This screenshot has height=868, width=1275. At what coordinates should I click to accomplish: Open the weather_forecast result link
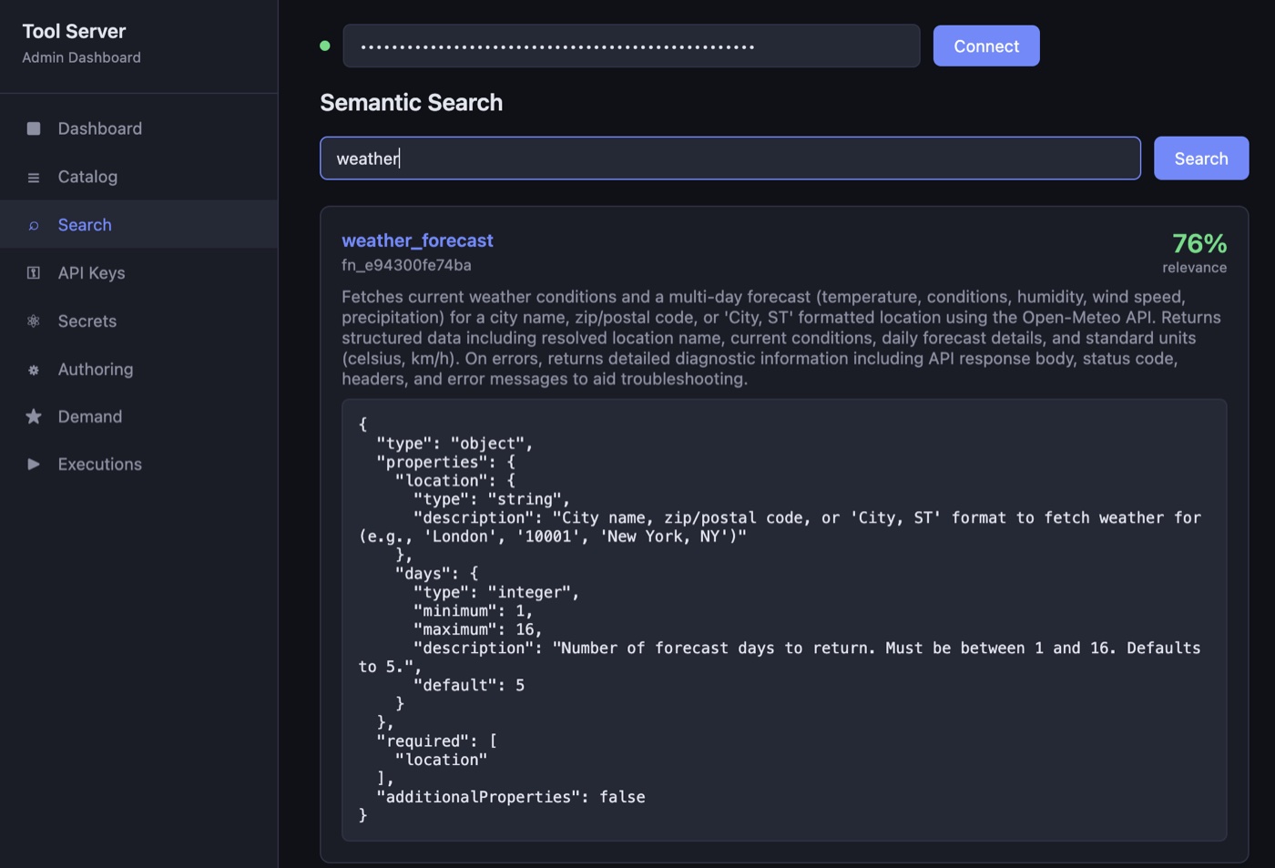pos(417,240)
